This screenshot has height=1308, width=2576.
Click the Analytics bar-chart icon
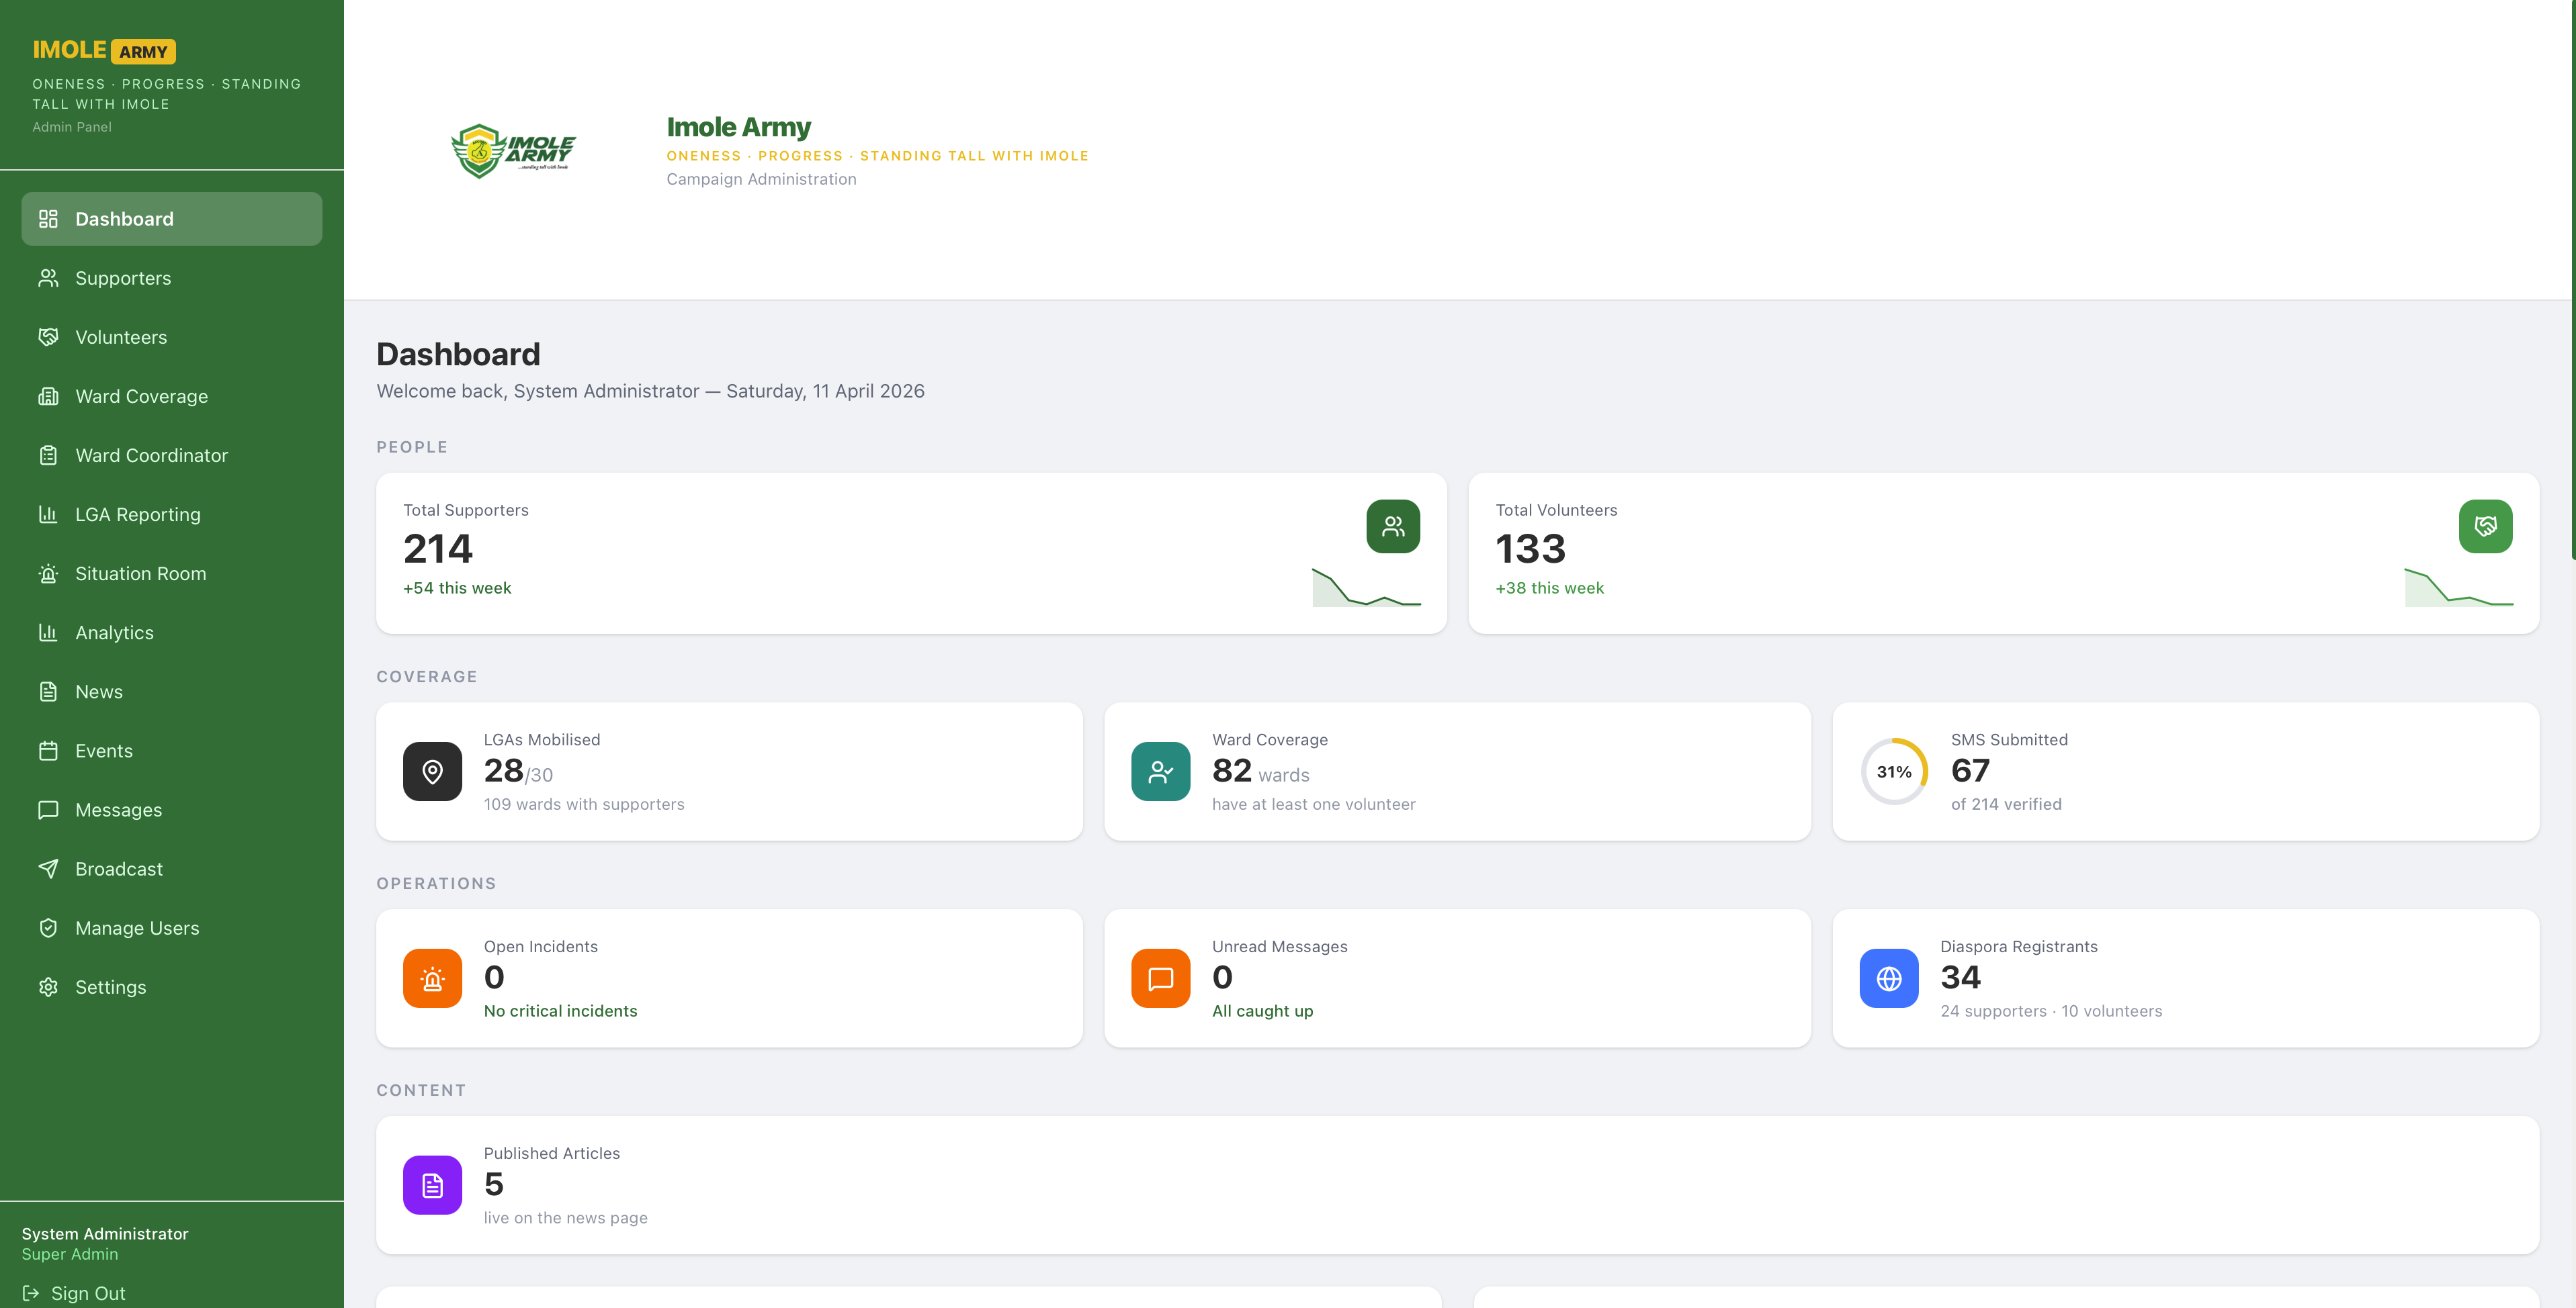48,632
